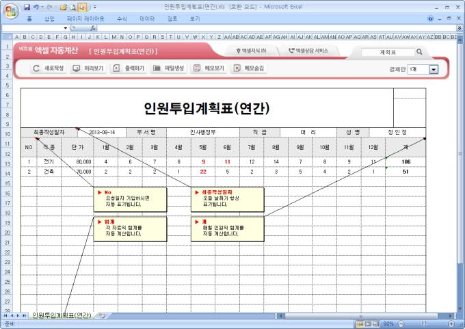The image size is (465, 329).
Task: Open the 홈 ribbon tab
Action: coord(29,19)
